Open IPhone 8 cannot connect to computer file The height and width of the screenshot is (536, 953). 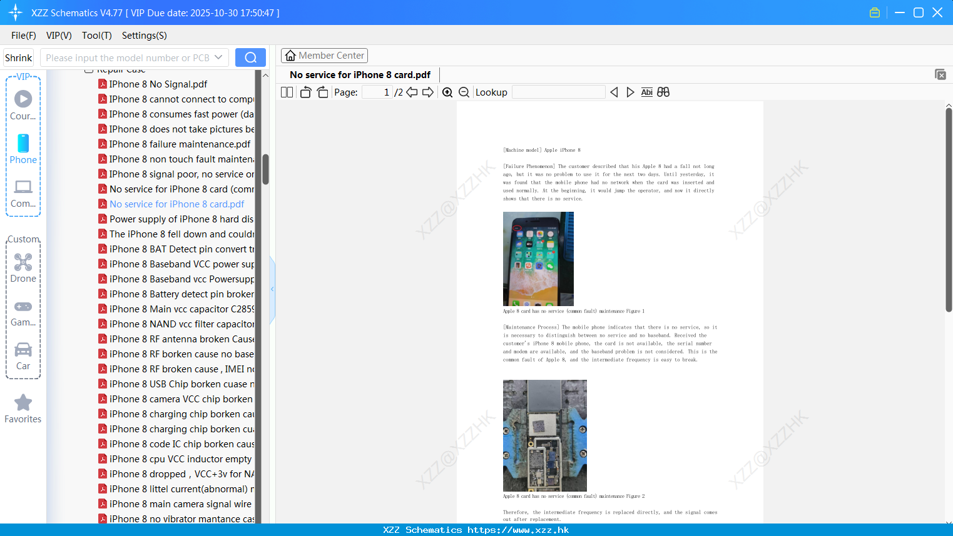point(181,99)
